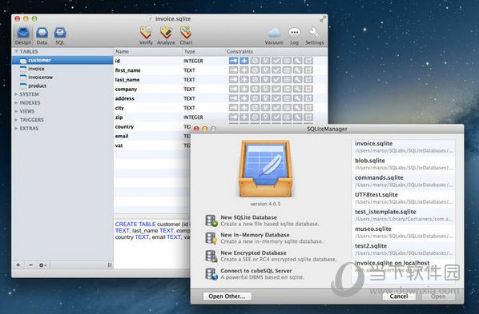
Task: Toggle primary key on the id row
Action: click(x=233, y=61)
